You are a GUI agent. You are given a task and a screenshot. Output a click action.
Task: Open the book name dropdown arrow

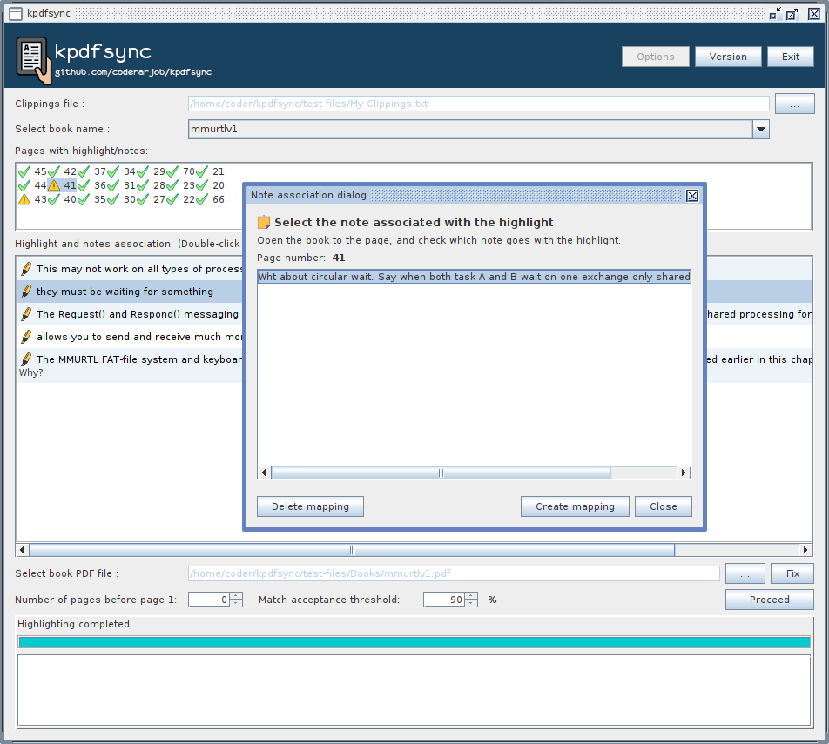(x=761, y=129)
